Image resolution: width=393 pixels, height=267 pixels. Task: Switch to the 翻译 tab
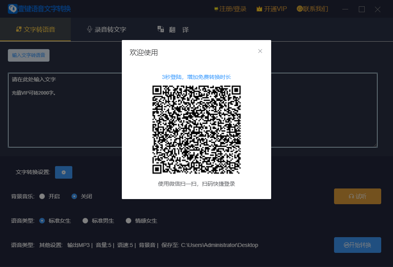coord(174,29)
